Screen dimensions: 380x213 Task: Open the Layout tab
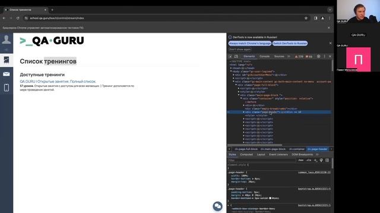pos(261,154)
